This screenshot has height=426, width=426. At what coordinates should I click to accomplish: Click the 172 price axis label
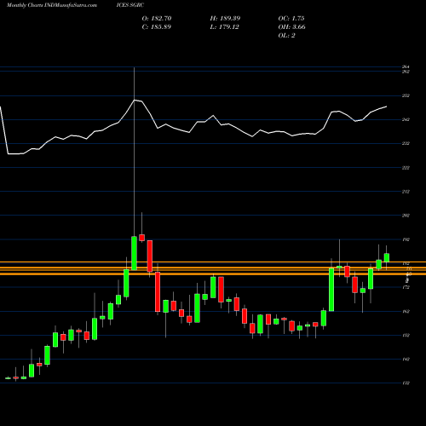point(406,287)
